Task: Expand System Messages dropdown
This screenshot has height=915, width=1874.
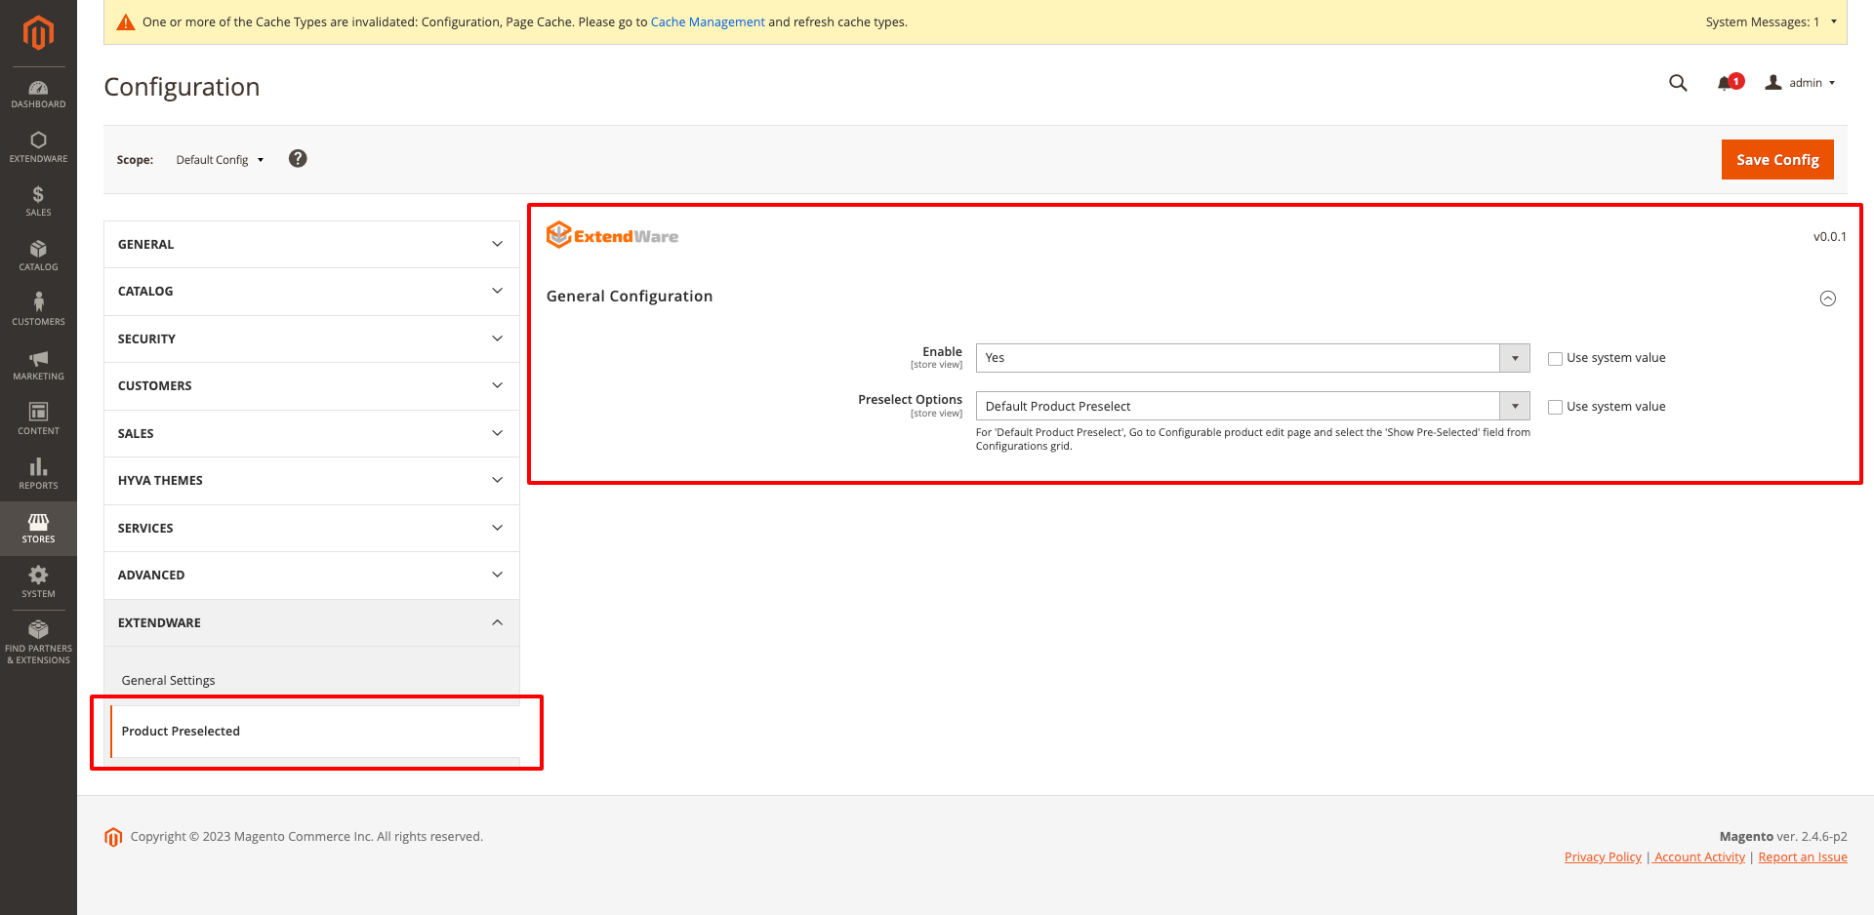Action: point(1771,21)
